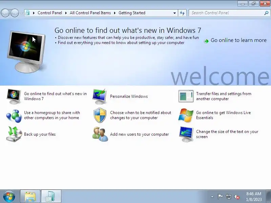Open Use a homegroup to share text link
This screenshot has width=271, height=203.
pyautogui.click(x=52, y=115)
